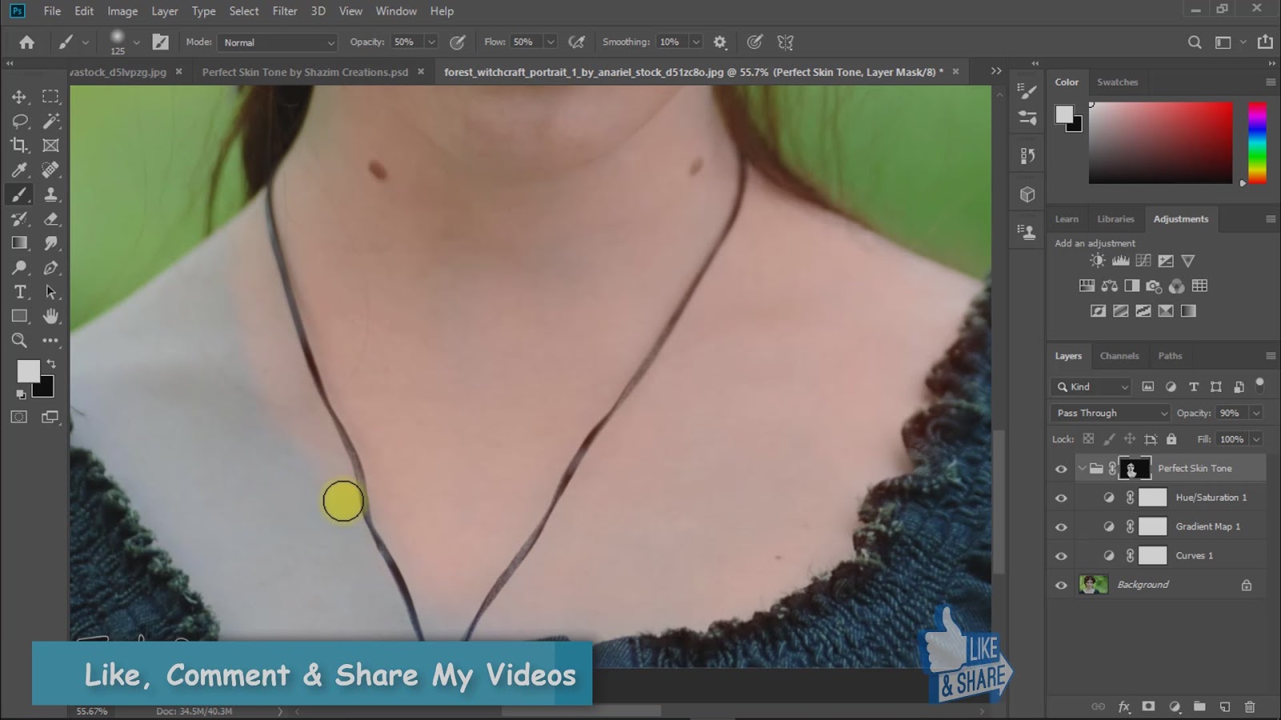Select the Crop tool
Viewport: 1281px width, 720px height.
(19, 146)
